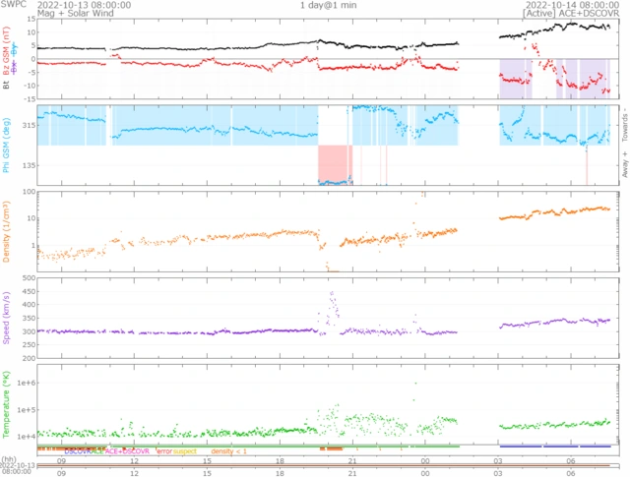Click the 21 hour tick on bottom axis

(352, 473)
